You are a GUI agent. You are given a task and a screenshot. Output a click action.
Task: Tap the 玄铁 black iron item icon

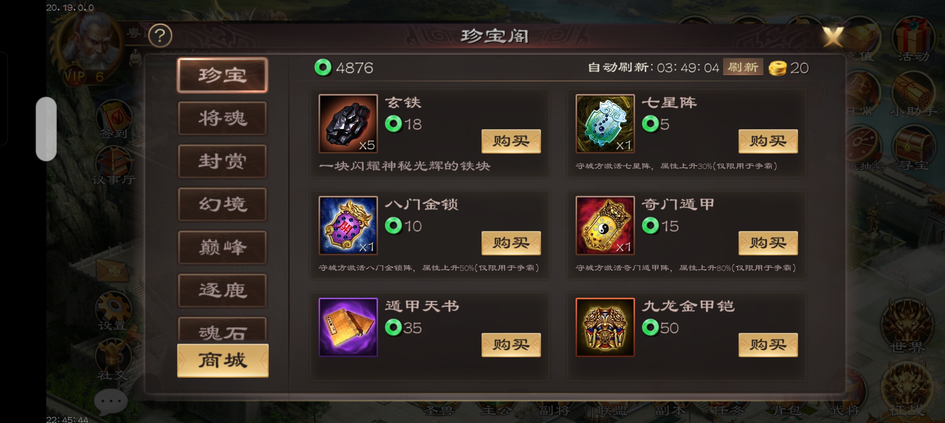[348, 123]
